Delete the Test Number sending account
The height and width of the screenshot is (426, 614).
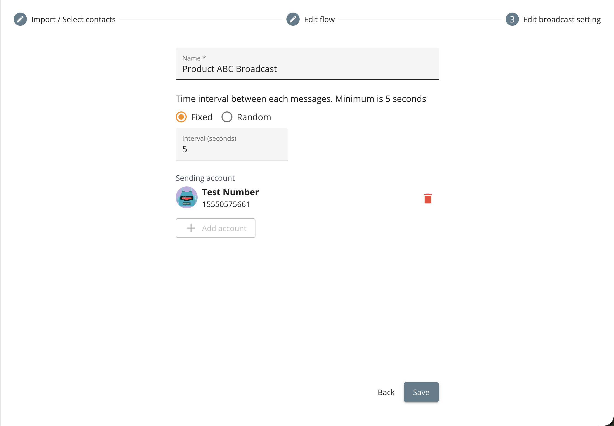[428, 198]
